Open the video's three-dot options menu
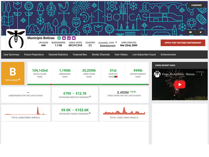 tap(201, 74)
